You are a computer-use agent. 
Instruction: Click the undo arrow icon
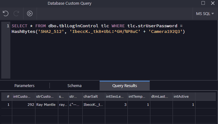pos(6,13)
